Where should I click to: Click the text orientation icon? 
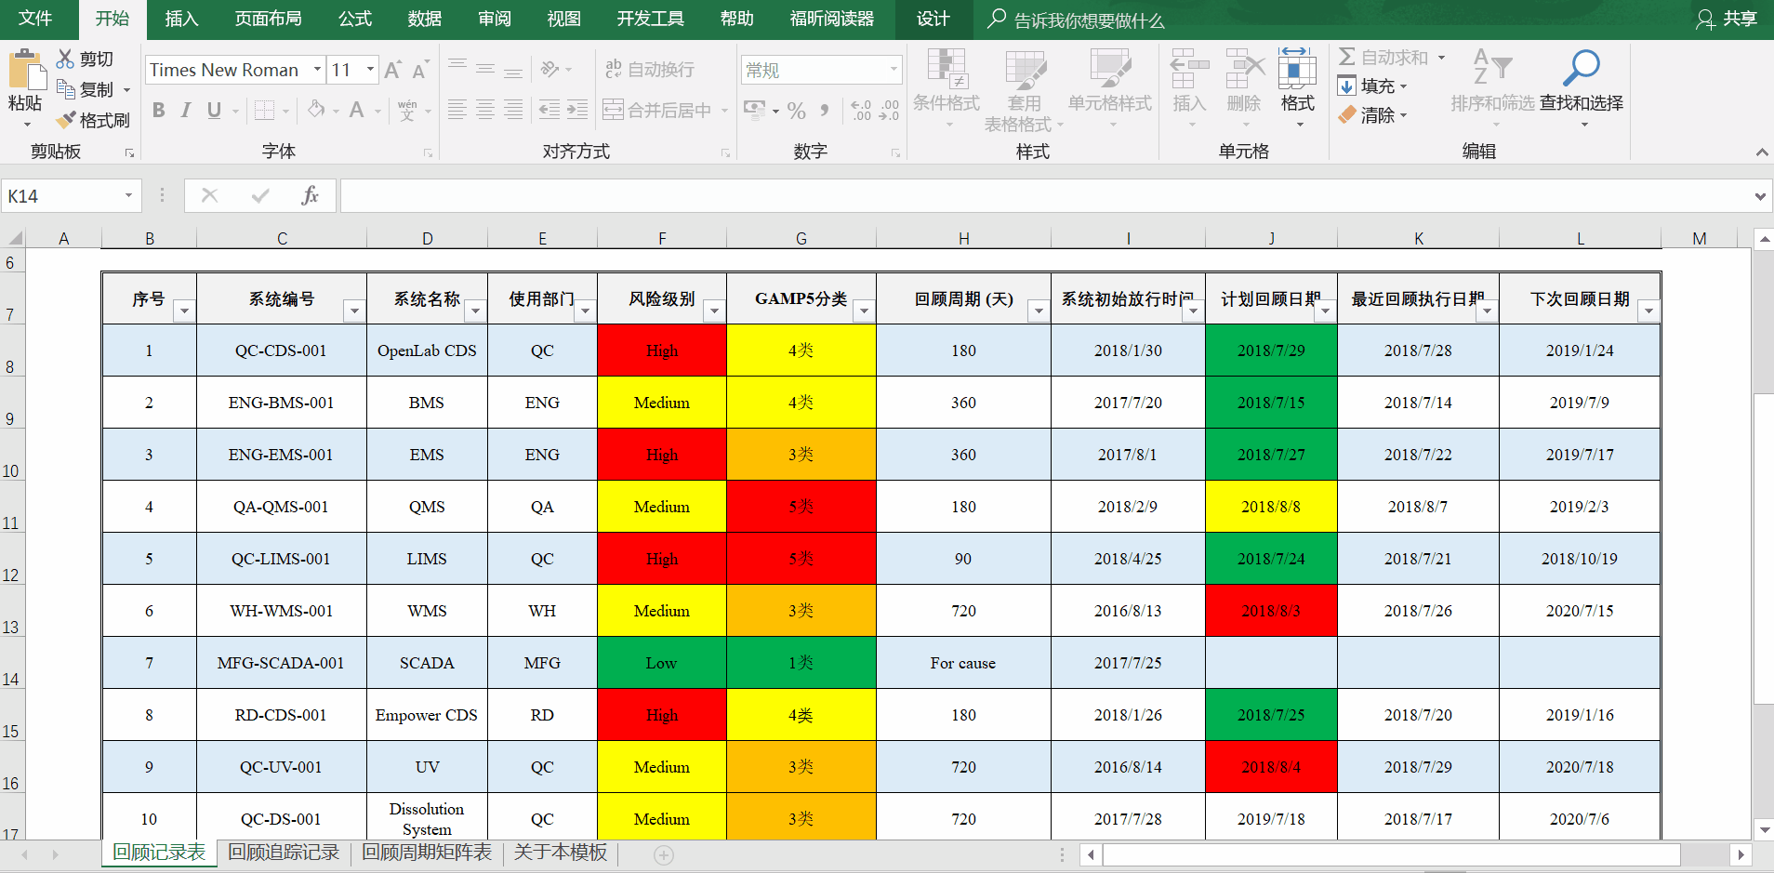(x=549, y=69)
